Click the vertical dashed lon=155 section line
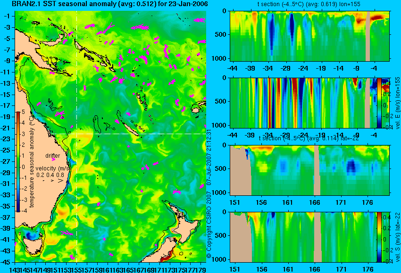The width and height of the screenshot is (401, 273). click(x=77, y=136)
